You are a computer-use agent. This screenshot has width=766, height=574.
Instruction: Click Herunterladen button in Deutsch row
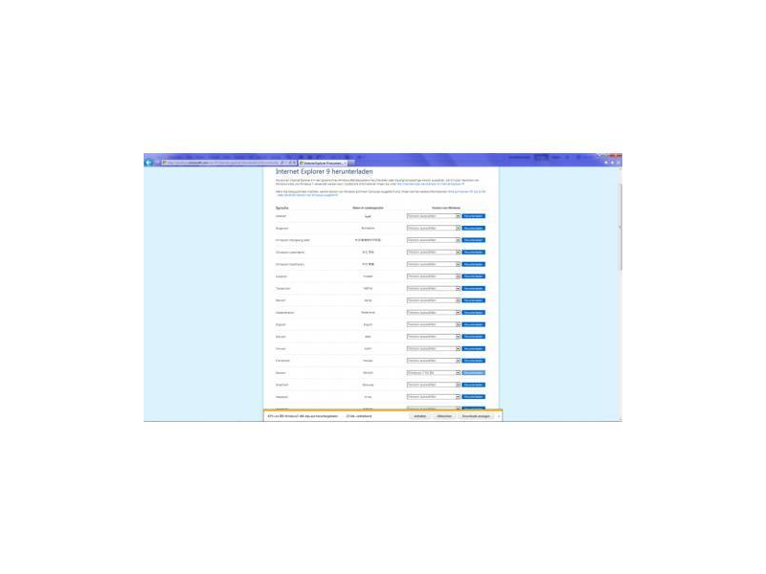pos(473,373)
